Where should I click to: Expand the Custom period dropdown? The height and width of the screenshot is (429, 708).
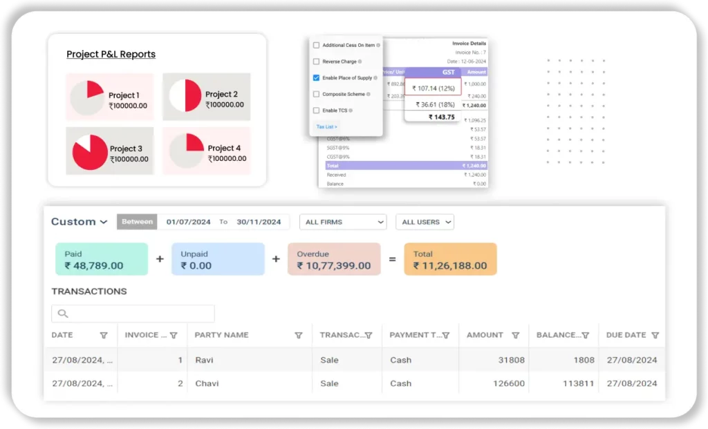tap(80, 222)
